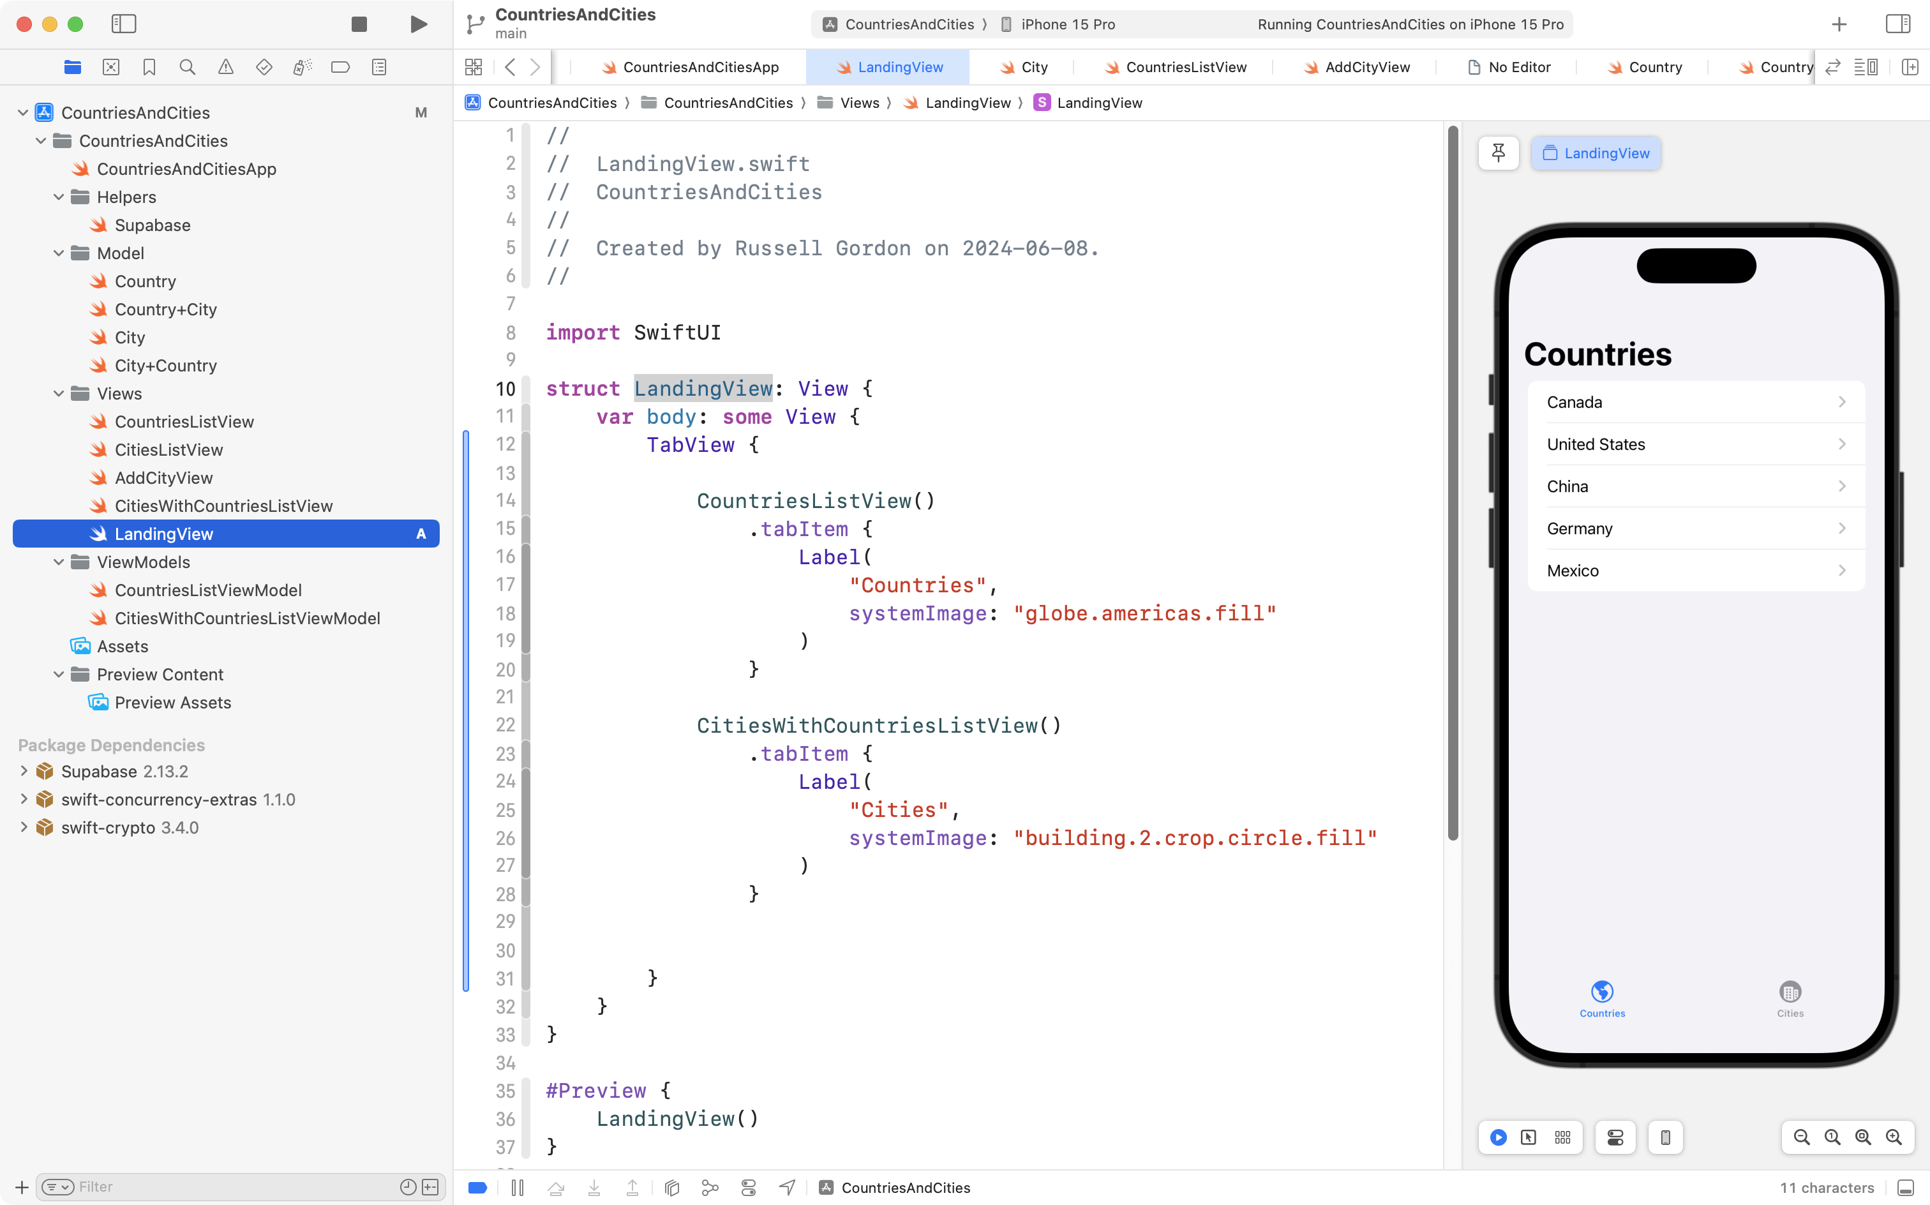The width and height of the screenshot is (1930, 1205).
Task: Toggle the right inspector panel
Action: (1897, 24)
